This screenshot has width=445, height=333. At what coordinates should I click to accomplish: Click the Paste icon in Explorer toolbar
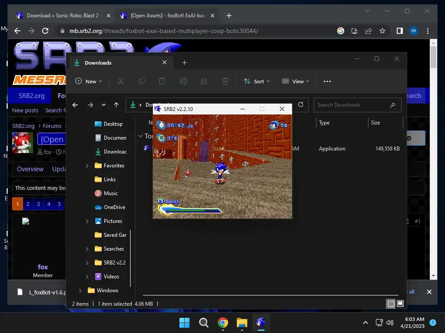[163, 81]
